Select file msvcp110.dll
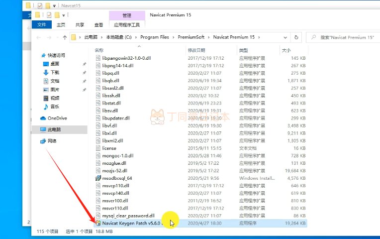 click(115, 186)
